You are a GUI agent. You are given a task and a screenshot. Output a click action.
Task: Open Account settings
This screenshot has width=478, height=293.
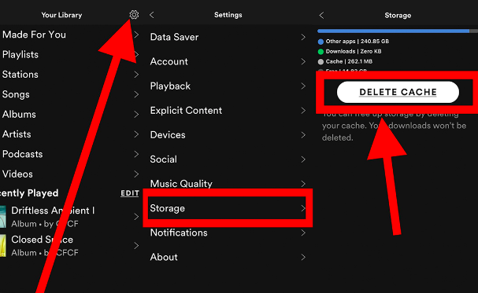pyautogui.click(x=228, y=62)
